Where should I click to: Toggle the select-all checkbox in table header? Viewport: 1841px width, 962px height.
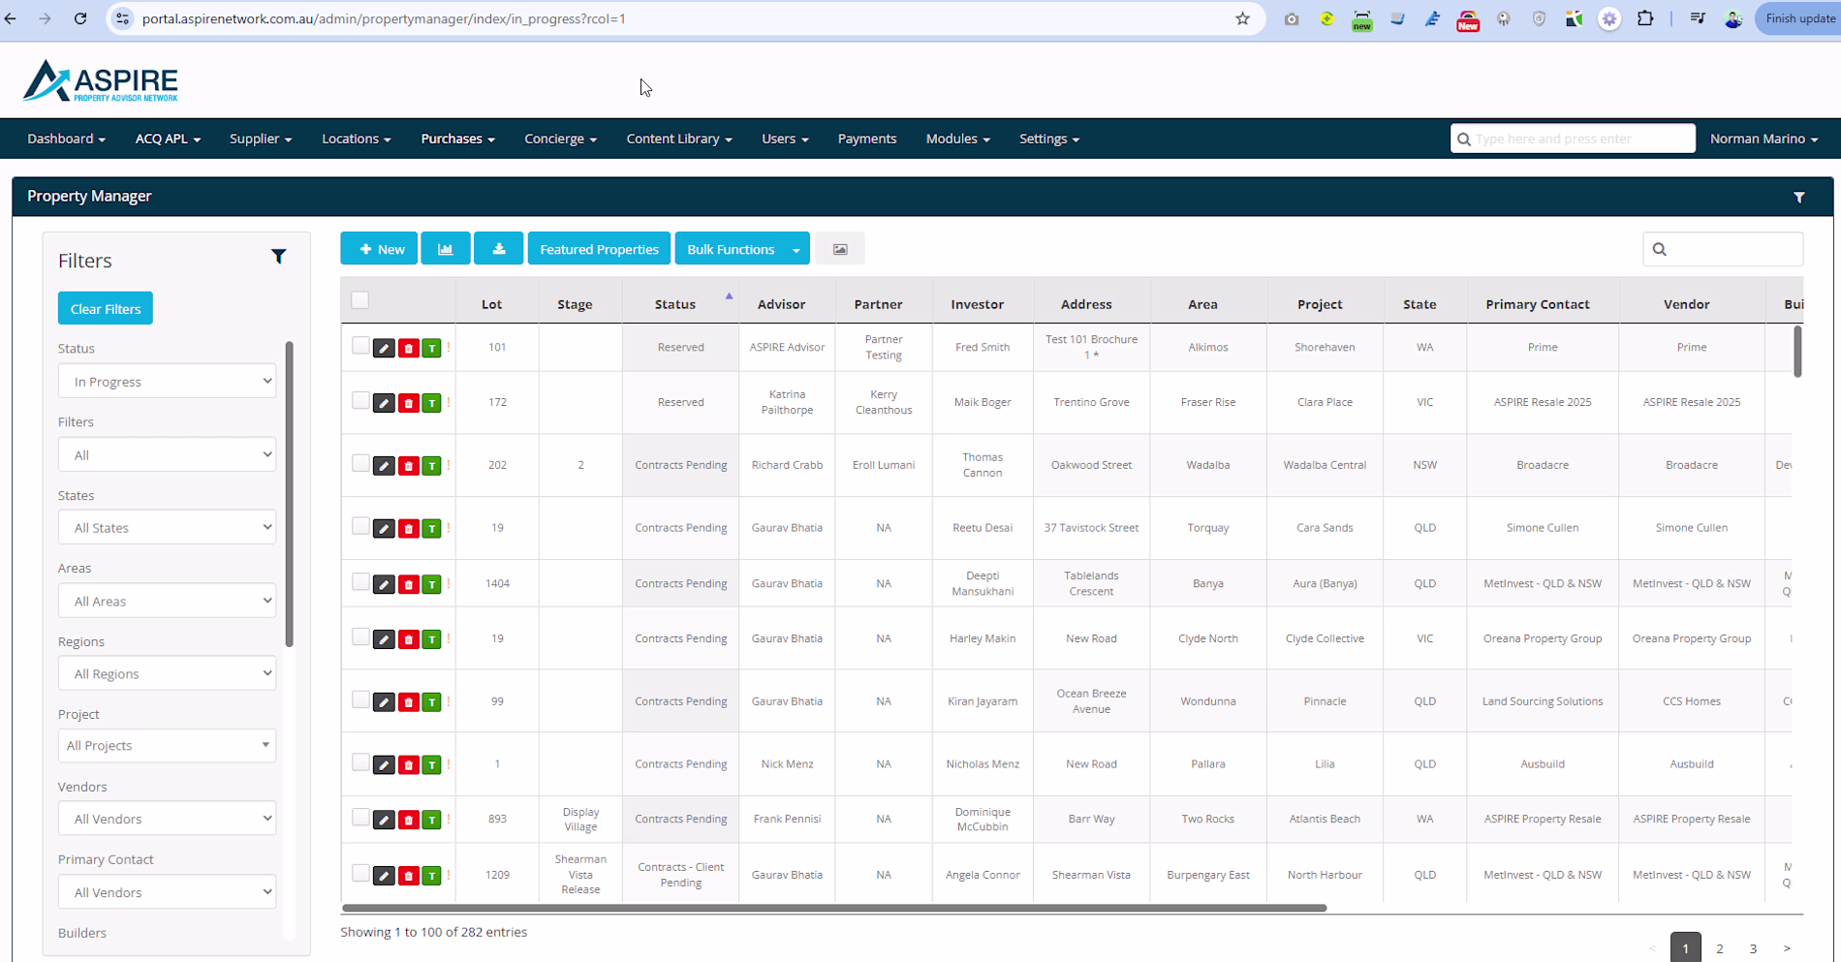[360, 300]
